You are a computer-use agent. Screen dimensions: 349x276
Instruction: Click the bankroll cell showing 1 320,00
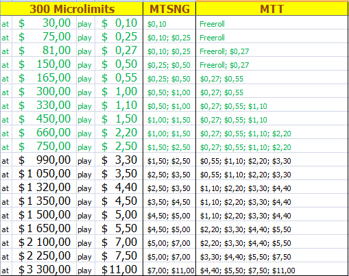44,187
